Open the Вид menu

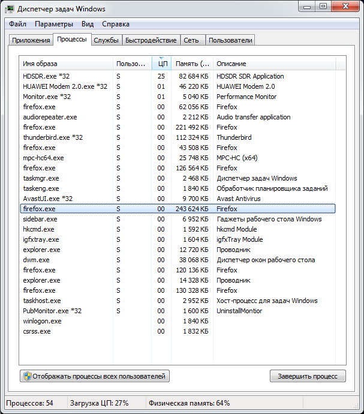click(88, 24)
